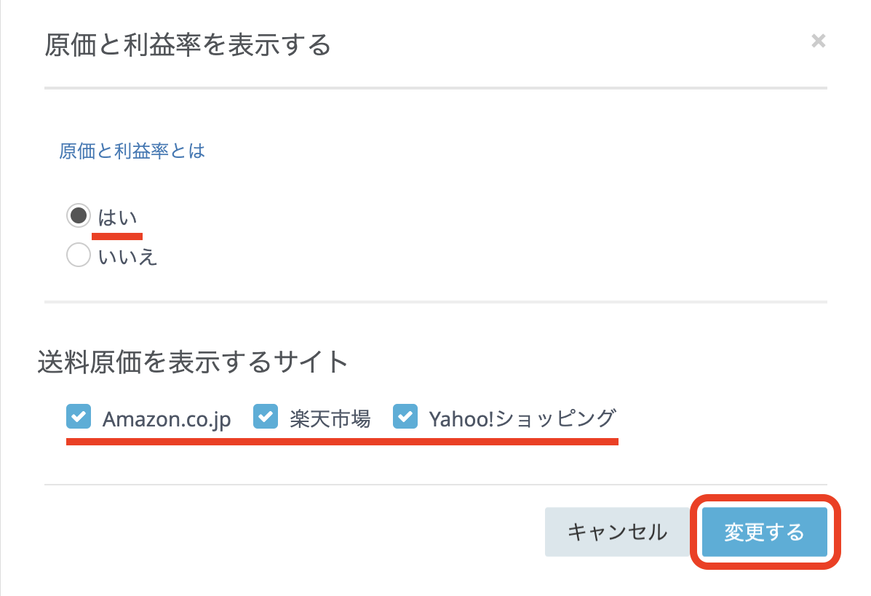Select the いいえ radio button

[x=78, y=255]
